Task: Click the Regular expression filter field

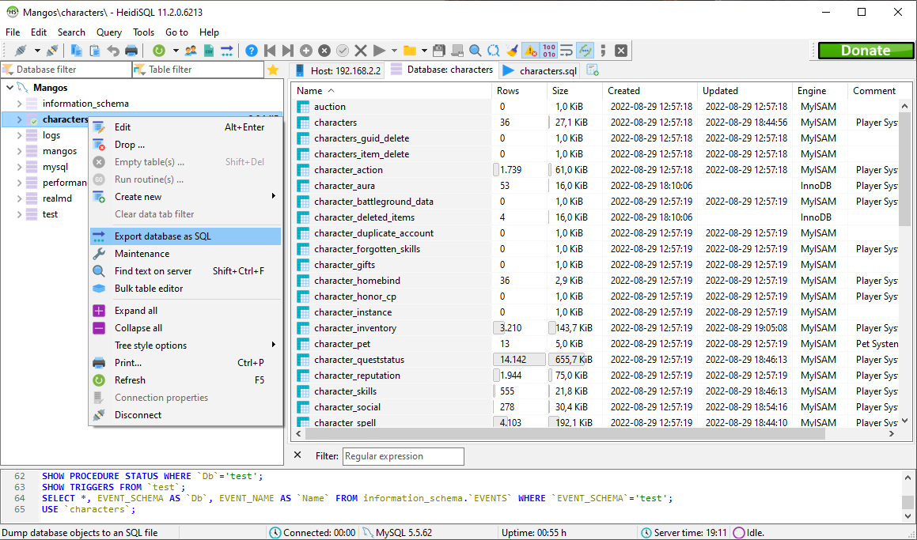Action: (x=404, y=456)
